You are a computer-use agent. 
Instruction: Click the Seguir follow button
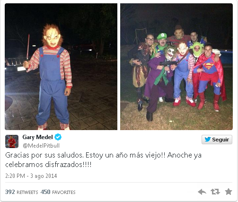pos(217,140)
